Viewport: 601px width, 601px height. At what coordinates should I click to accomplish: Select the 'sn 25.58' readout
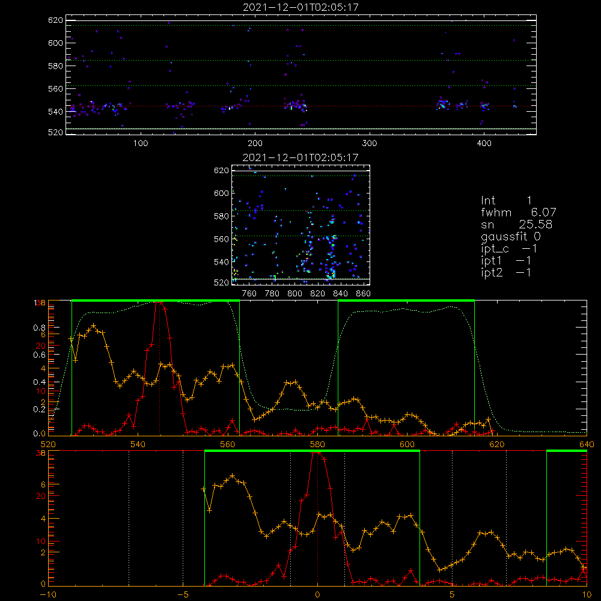[x=516, y=224]
